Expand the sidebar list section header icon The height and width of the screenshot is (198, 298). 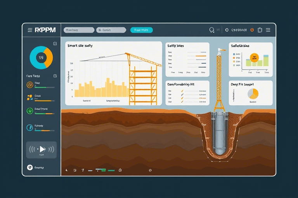coord(55,76)
